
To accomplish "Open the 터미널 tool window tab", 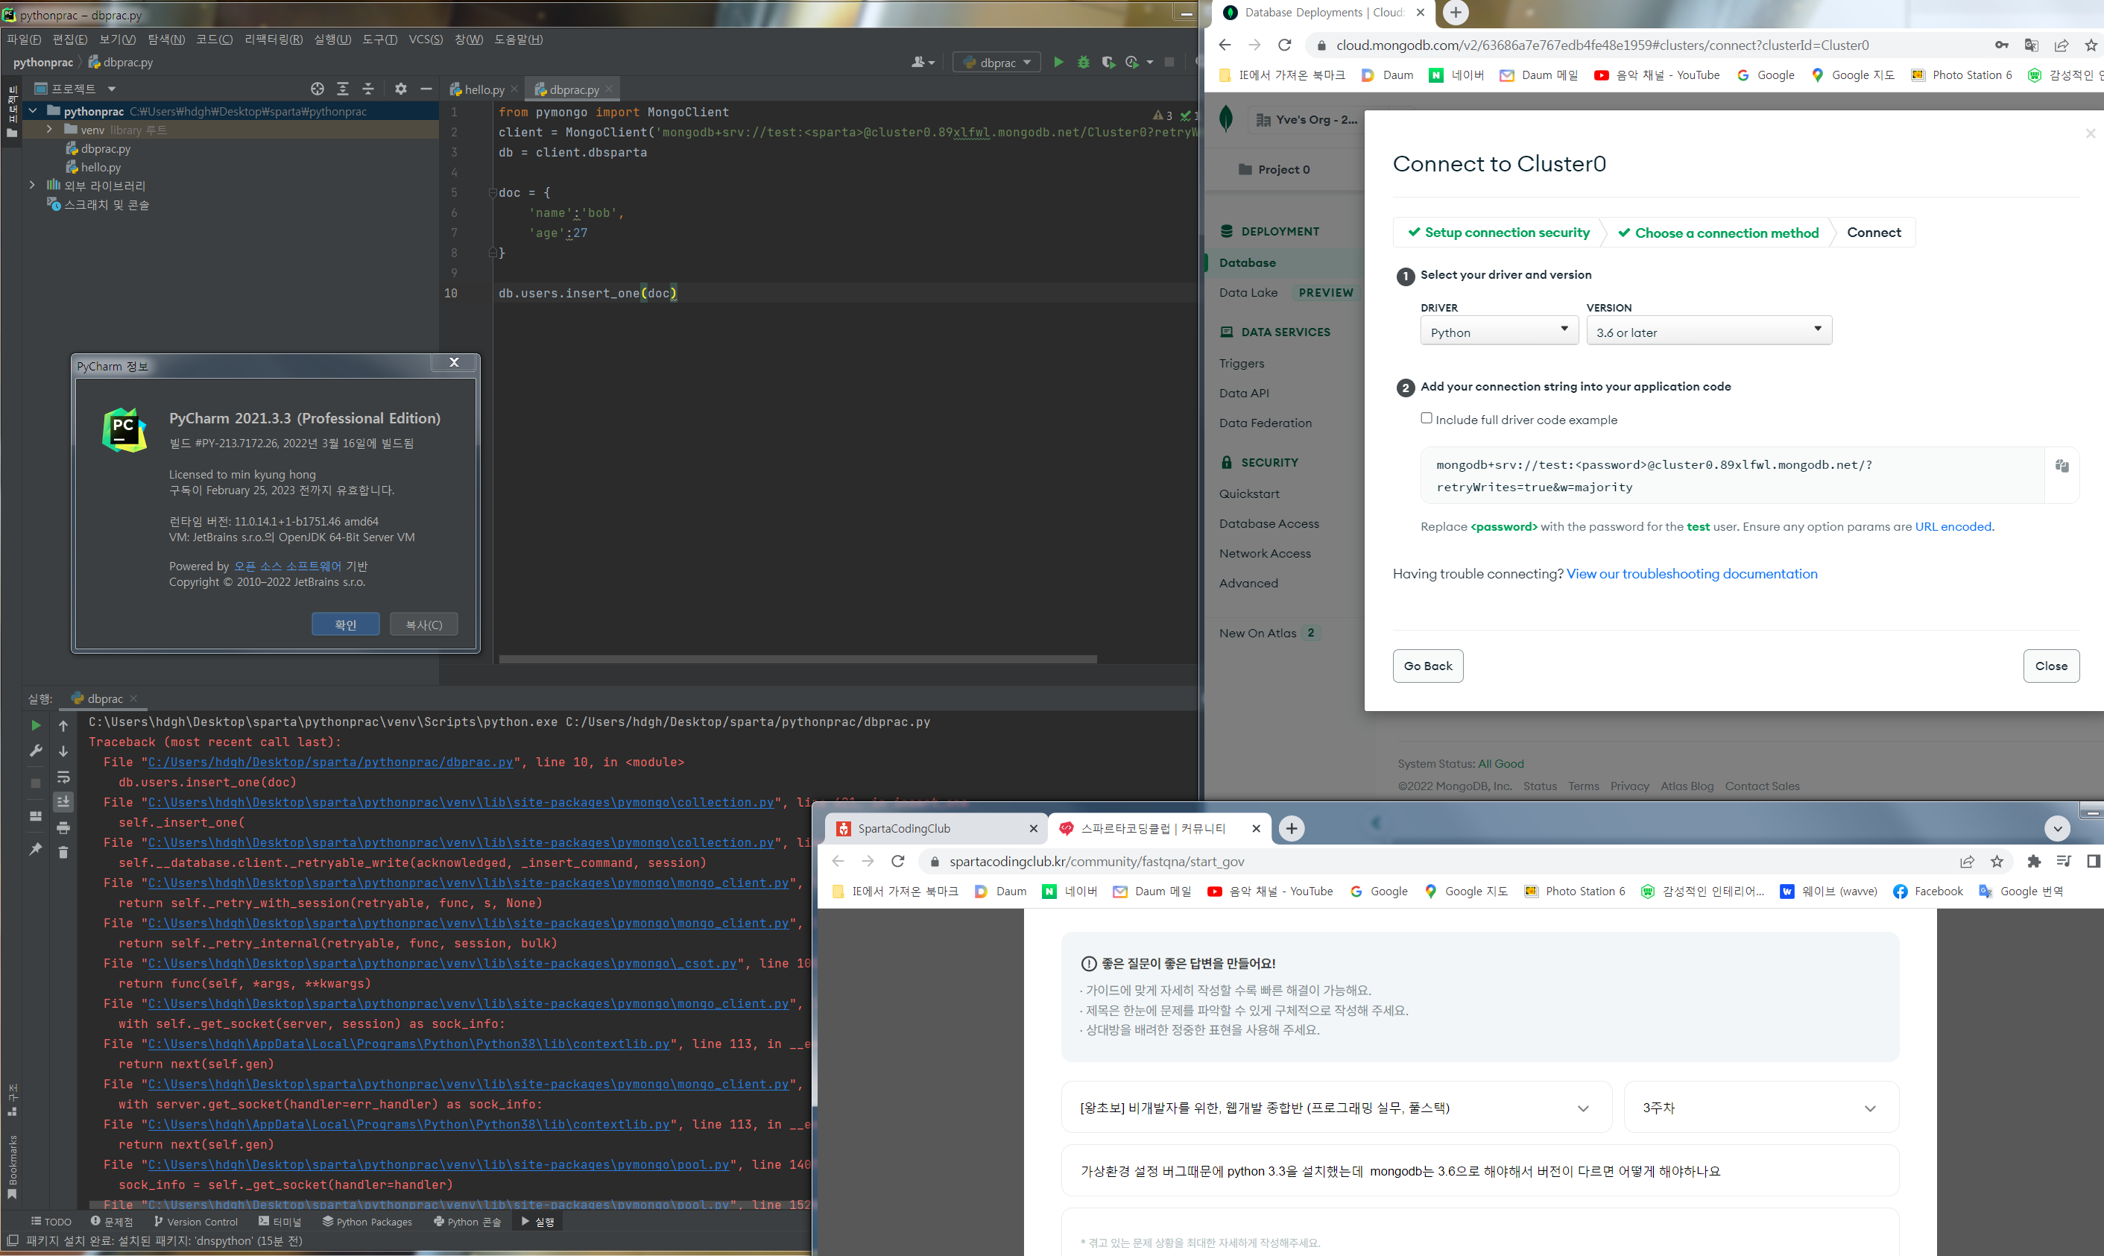I will (x=280, y=1221).
